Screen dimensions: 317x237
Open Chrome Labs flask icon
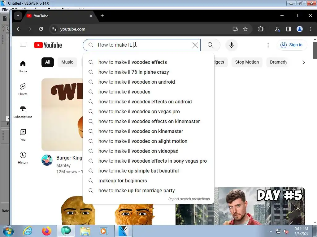(277, 29)
